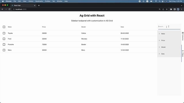Sort by the Price column header
Image resolution: width=184 pixels, height=103 pixels.
point(44,27)
